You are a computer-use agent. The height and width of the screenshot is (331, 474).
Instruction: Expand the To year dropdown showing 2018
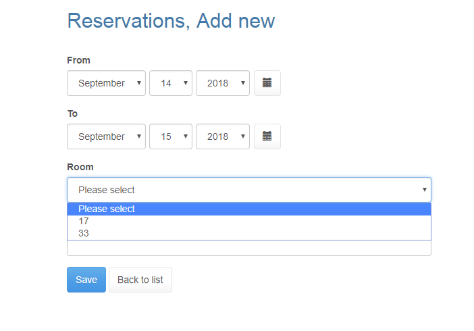223,136
